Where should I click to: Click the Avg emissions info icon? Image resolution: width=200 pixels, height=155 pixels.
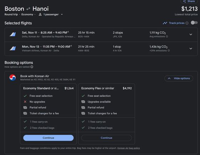coord(167,36)
